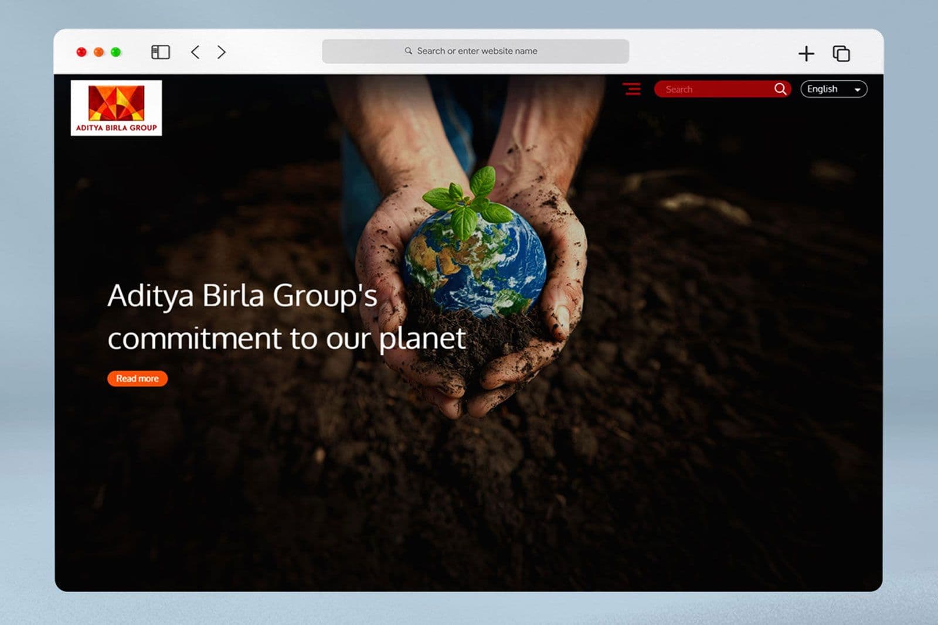Click the Aditya Birla Group logo
The width and height of the screenshot is (938, 625).
coord(116,108)
